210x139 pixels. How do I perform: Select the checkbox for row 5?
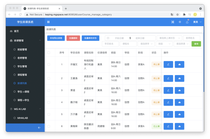pos(49,114)
